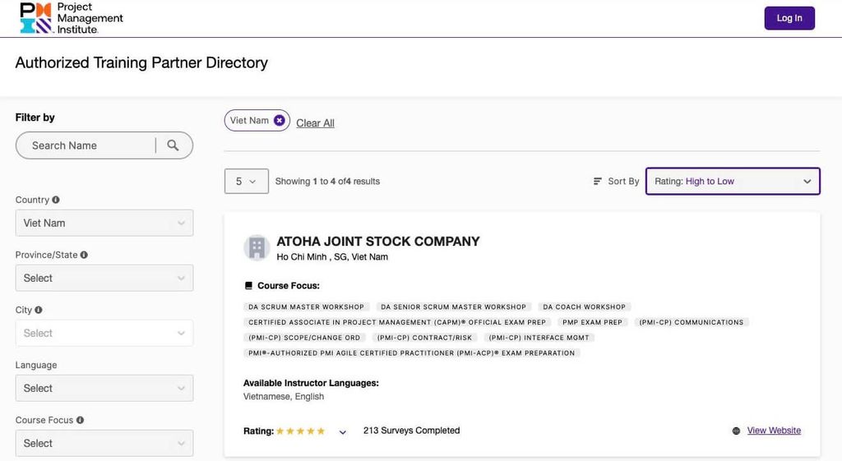Open the Rating: High to Low sort dropdown
The width and height of the screenshot is (842, 461).
tap(733, 182)
